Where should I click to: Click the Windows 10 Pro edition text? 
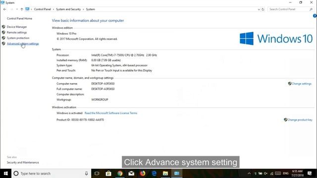click(66, 34)
